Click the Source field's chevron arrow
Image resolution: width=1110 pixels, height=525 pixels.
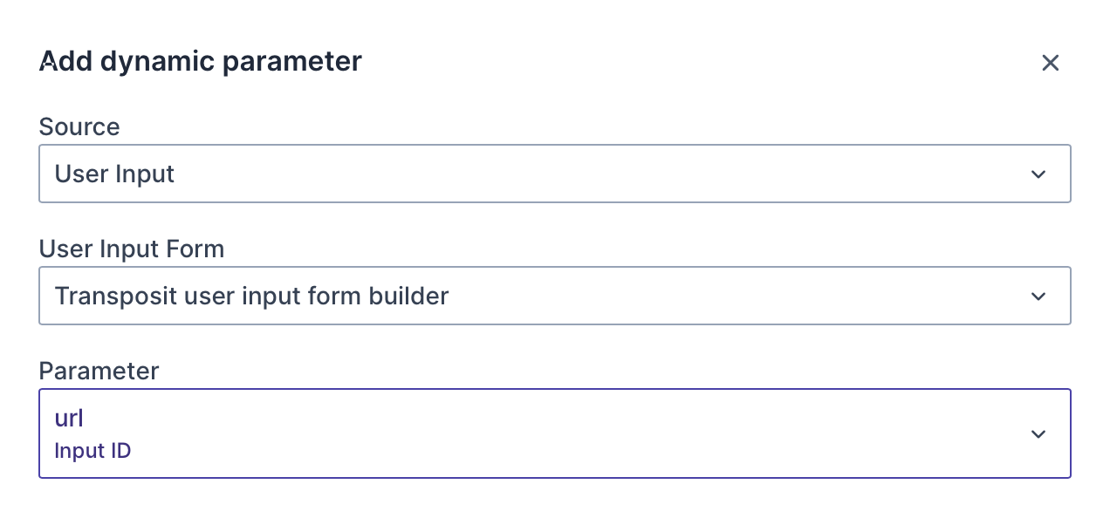click(x=1038, y=174)
